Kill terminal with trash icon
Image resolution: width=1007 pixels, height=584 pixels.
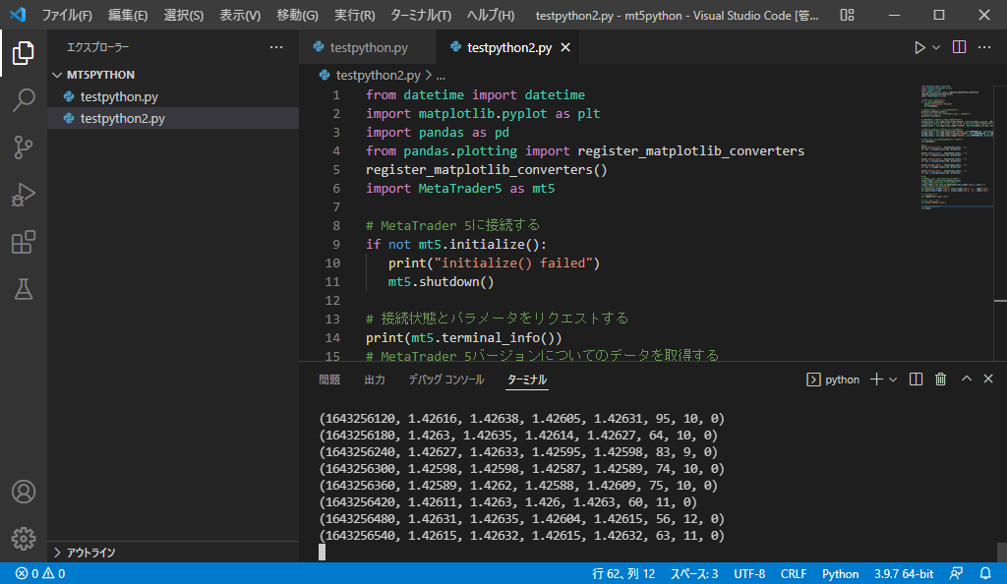click(941, 380)
